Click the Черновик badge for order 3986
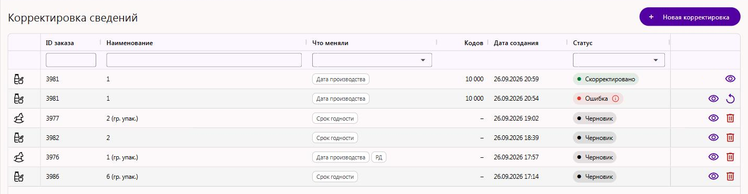This screenshot has height=194, width=748. [595, 176]
